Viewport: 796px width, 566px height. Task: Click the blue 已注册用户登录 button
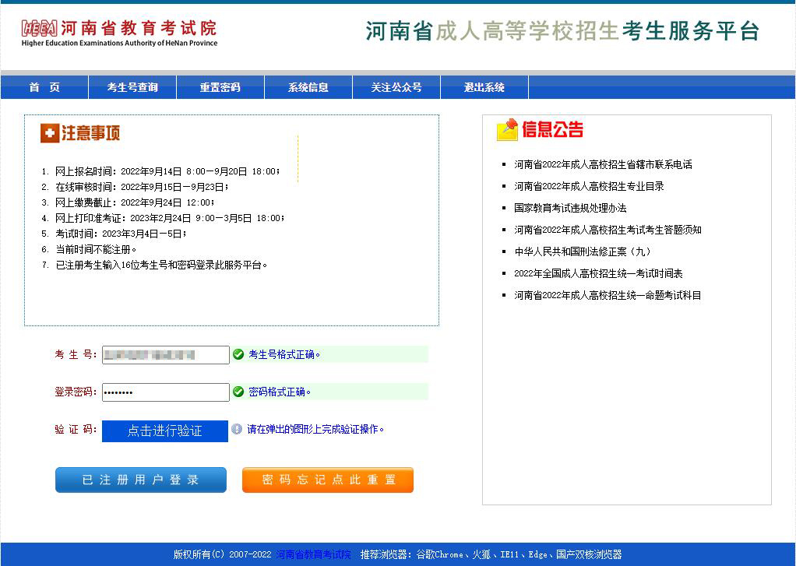141,480
